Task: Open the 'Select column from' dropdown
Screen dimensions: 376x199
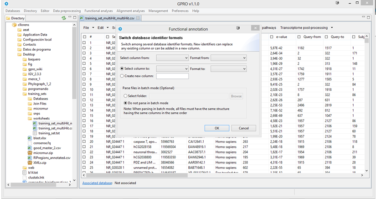Action: coord(172,58)
